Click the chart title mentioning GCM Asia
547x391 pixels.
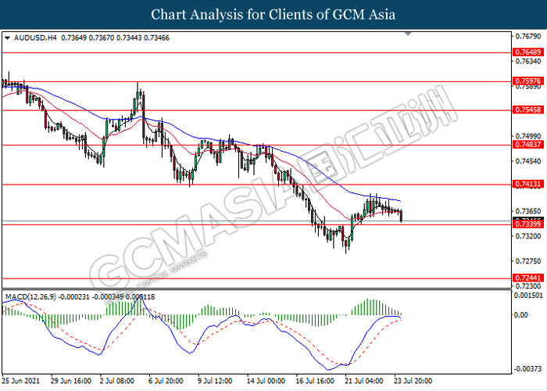coord(273,14)
